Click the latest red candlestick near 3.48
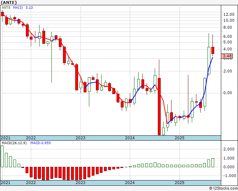Image resolution: width=238 pixels, height=191 pixels. [213, 50]
